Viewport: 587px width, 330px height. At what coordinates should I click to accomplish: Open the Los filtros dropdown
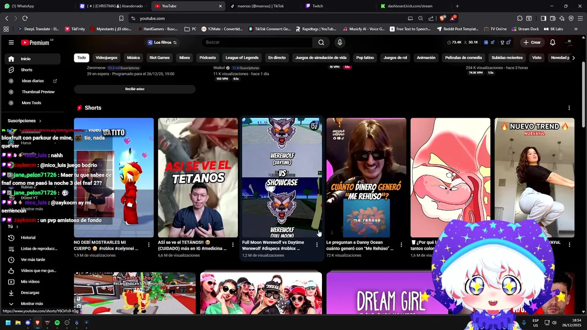[x=162, y=42]
